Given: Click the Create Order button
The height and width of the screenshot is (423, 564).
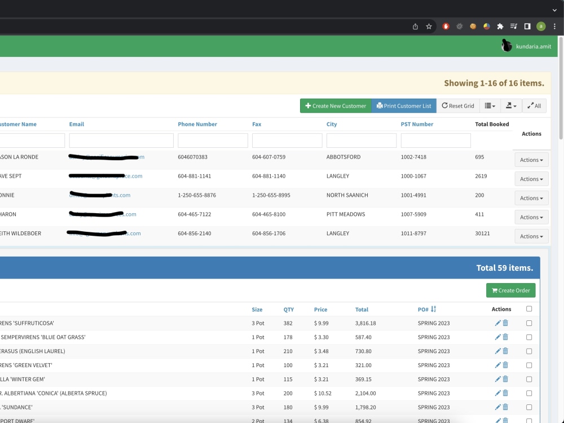Looking at the screenshot, I should tap(511, 290).
